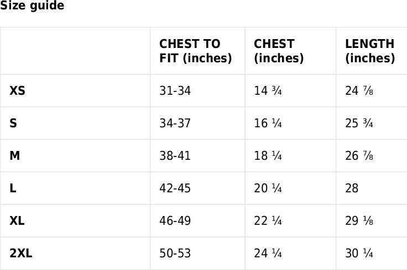The image size is (407, 270).
Task: Click the 31-34 chest to fit cell
Action: (175, 91)
